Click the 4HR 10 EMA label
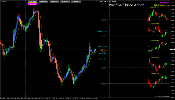This screenshot has width=175, height=100. [x=102, y=54]
